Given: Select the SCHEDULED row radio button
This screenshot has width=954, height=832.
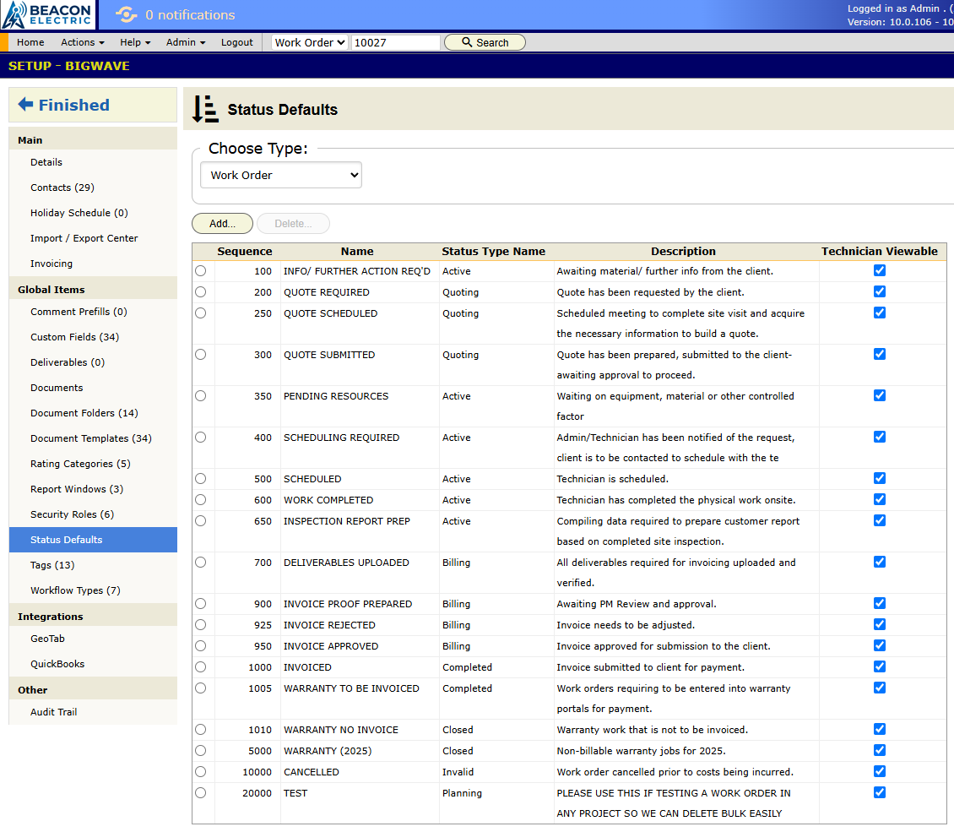Looking at the screenshot, I should coord(201,479).
